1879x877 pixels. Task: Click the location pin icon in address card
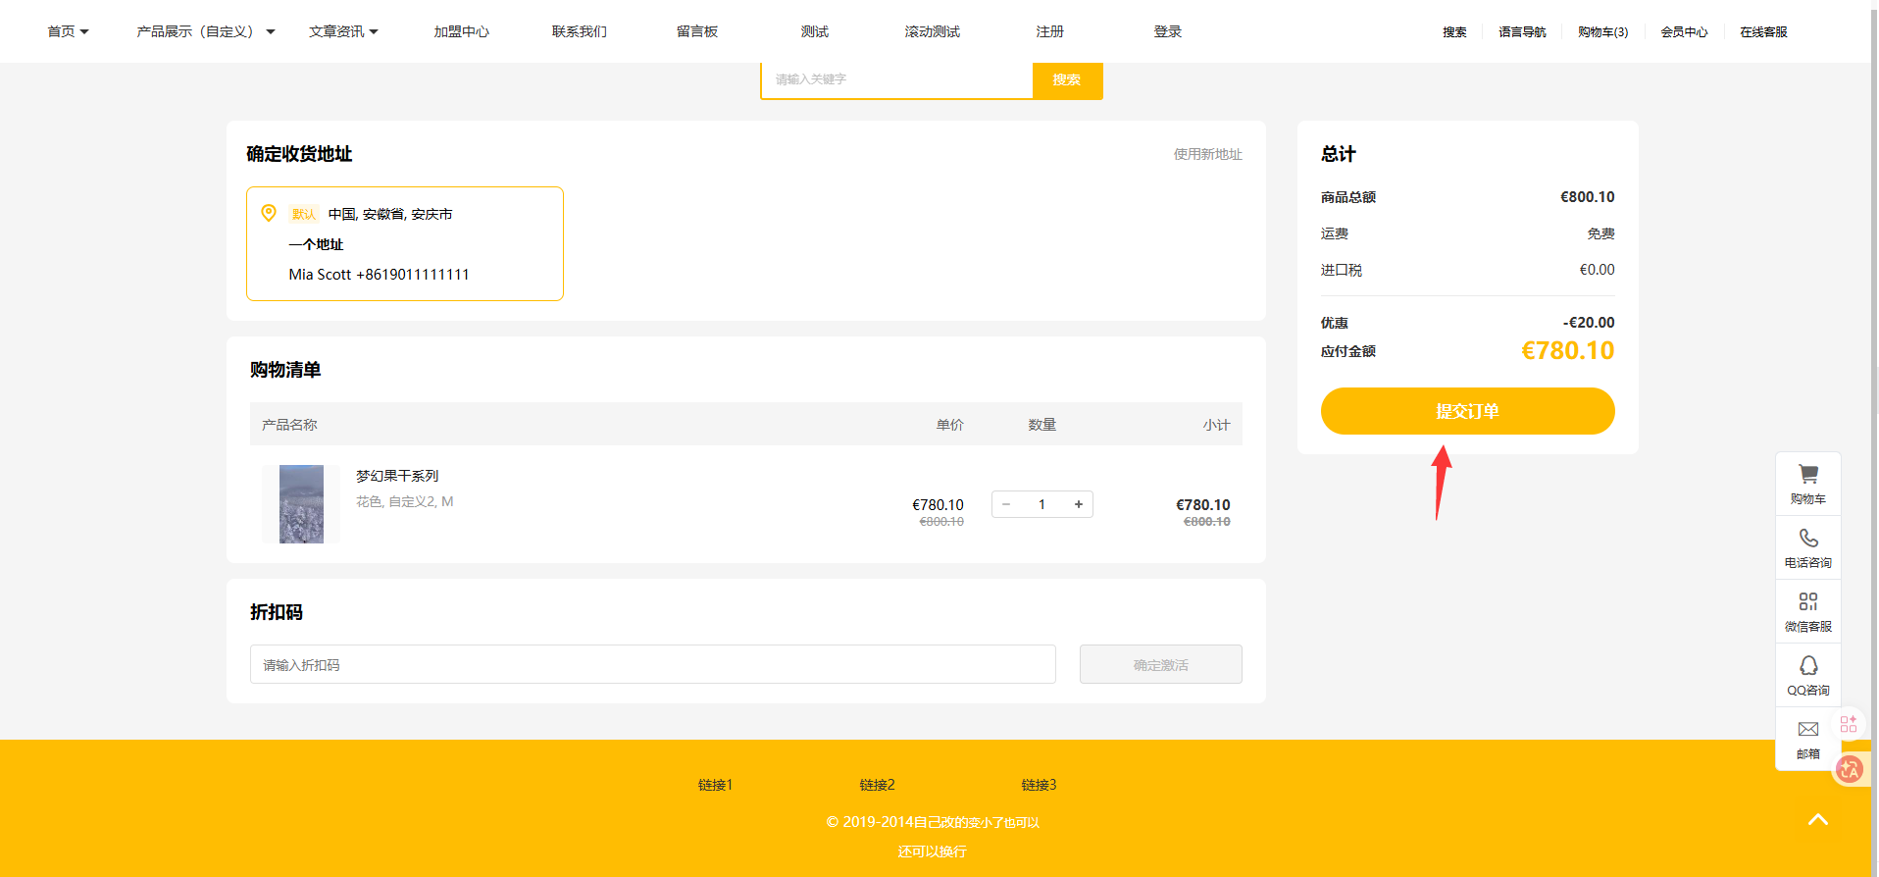269,213
